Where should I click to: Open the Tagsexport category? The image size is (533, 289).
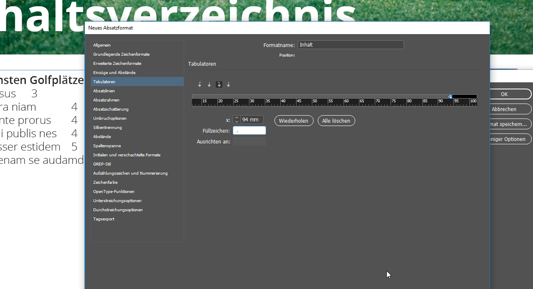(x=137, y=219)
